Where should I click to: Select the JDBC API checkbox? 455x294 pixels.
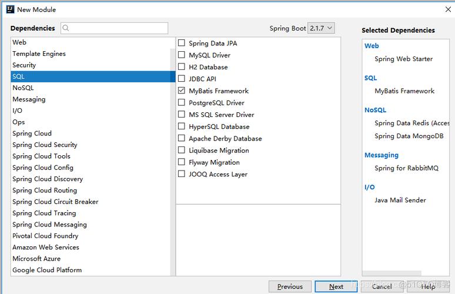click(182, 79)
